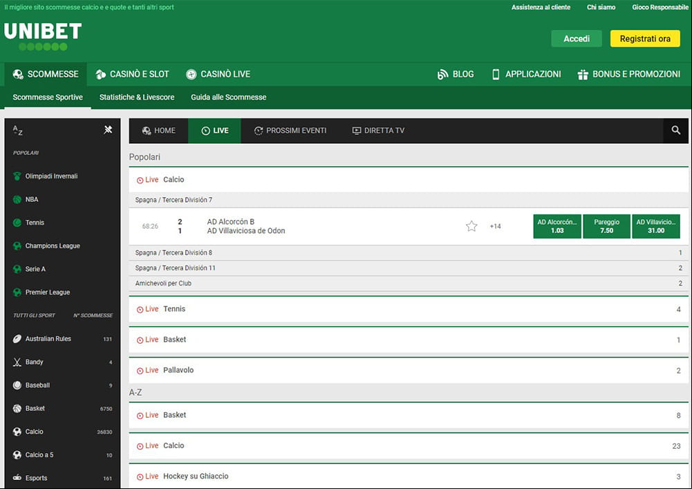The image size is (692, 489).
Task: Click the Baseball icon in sidebar
Action: 17,385
